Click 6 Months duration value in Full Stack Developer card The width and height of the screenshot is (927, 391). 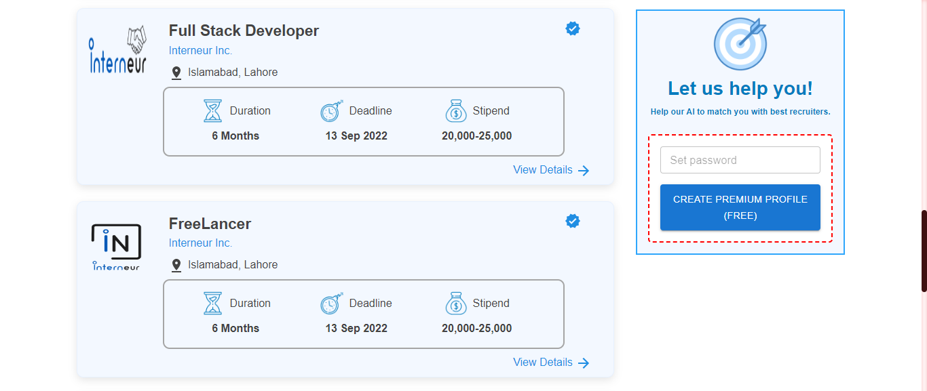tap(235, 136)
